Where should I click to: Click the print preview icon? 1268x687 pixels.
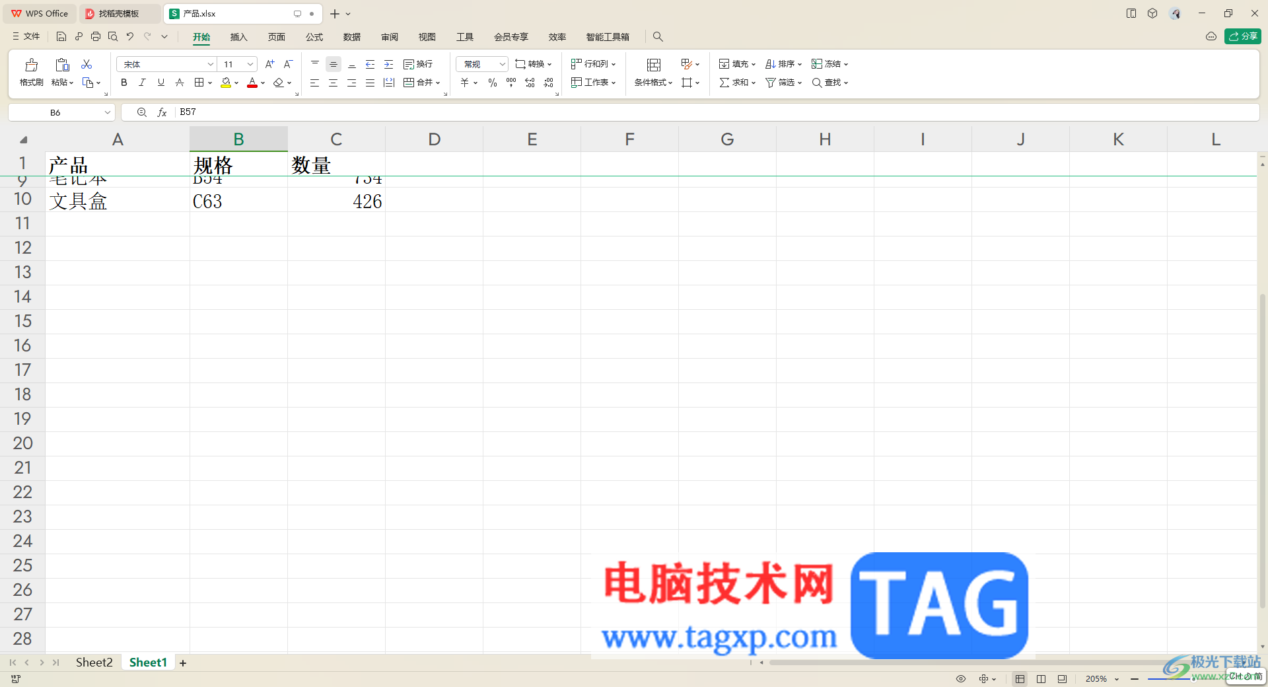113,37
